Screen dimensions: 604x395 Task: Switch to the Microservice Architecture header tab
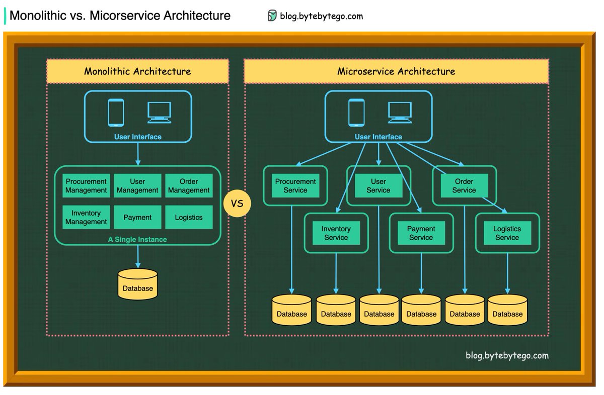tap(396, 71)
